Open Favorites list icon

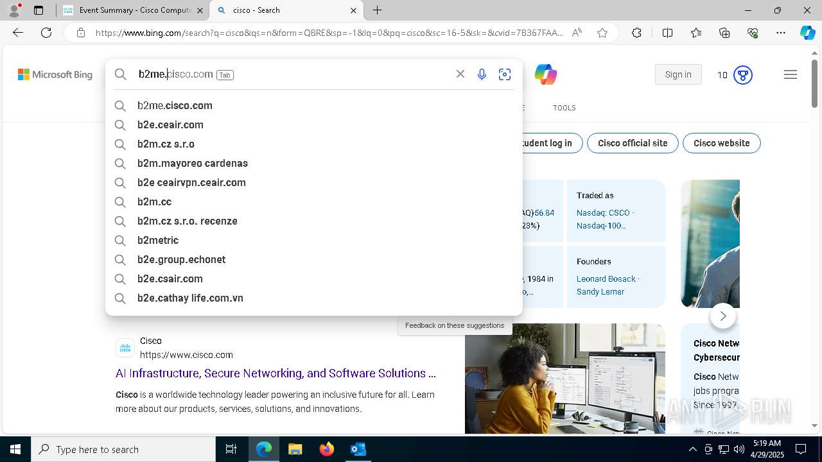click(x=696, y=33)
